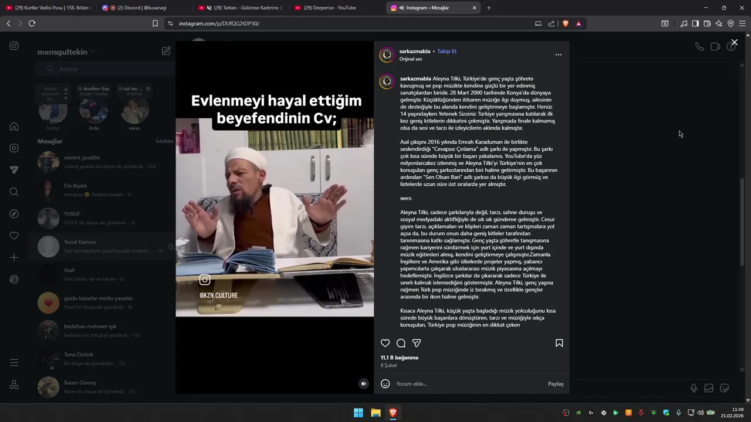Start a new message with pencil icon
Image resolution: width=751 pixels, height=422 pixels.
coord(166,51)
